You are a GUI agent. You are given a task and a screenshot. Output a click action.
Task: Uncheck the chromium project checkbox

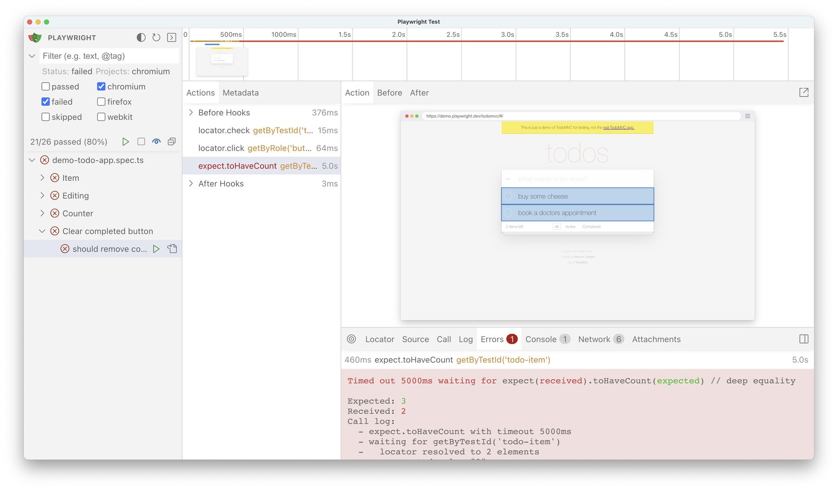point(101,86)
